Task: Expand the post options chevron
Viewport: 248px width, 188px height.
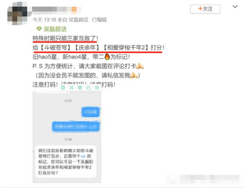Action: coord(235,7)
